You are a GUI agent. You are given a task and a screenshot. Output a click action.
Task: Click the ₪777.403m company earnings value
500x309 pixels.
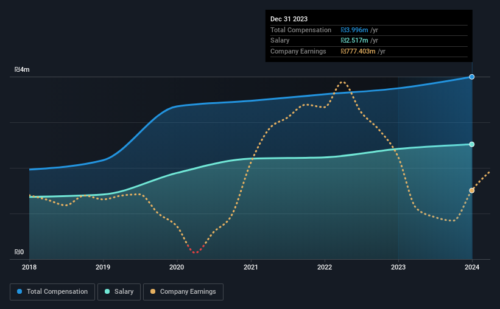click(358, 51)
